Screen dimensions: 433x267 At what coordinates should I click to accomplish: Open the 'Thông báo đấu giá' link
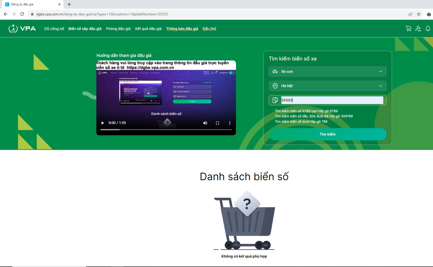pyautogui.click(x=182, y=29)
